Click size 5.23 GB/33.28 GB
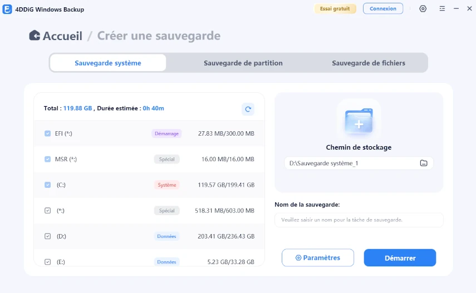The width and height of the screenshot is (476, 293). pos(230,262)
